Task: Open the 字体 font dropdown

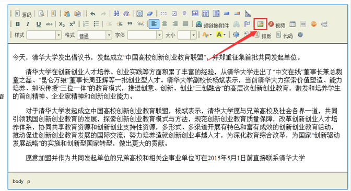Action: click(145, 35)
